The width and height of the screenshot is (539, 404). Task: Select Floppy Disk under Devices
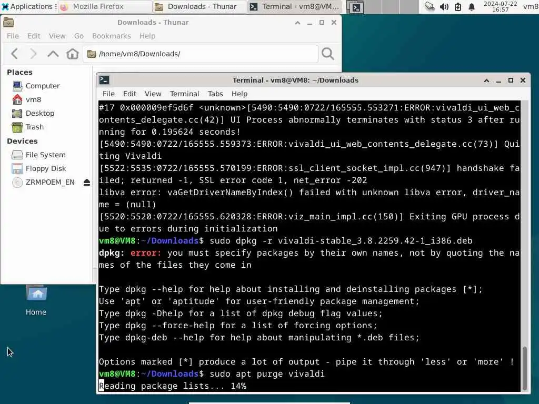(x=46, y=169)
